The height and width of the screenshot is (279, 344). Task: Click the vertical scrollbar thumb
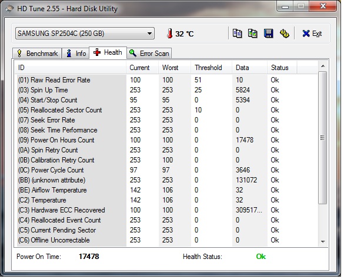(x=322, y=138)
